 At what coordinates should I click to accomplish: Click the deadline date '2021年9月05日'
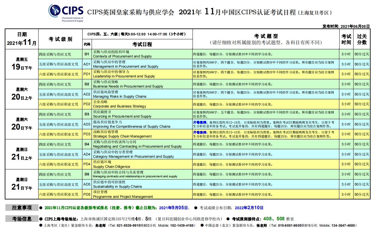pos(173,208)
